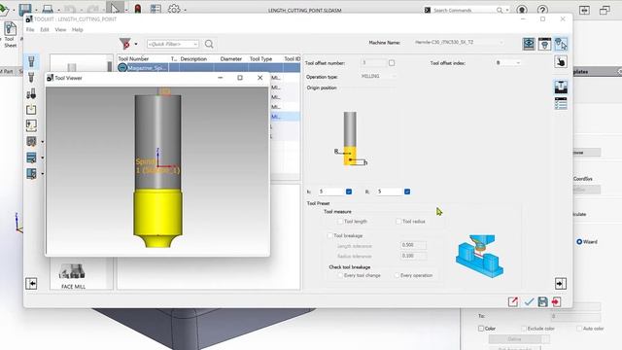
Task: Click the R value input field
Action: tap(389, 192)
